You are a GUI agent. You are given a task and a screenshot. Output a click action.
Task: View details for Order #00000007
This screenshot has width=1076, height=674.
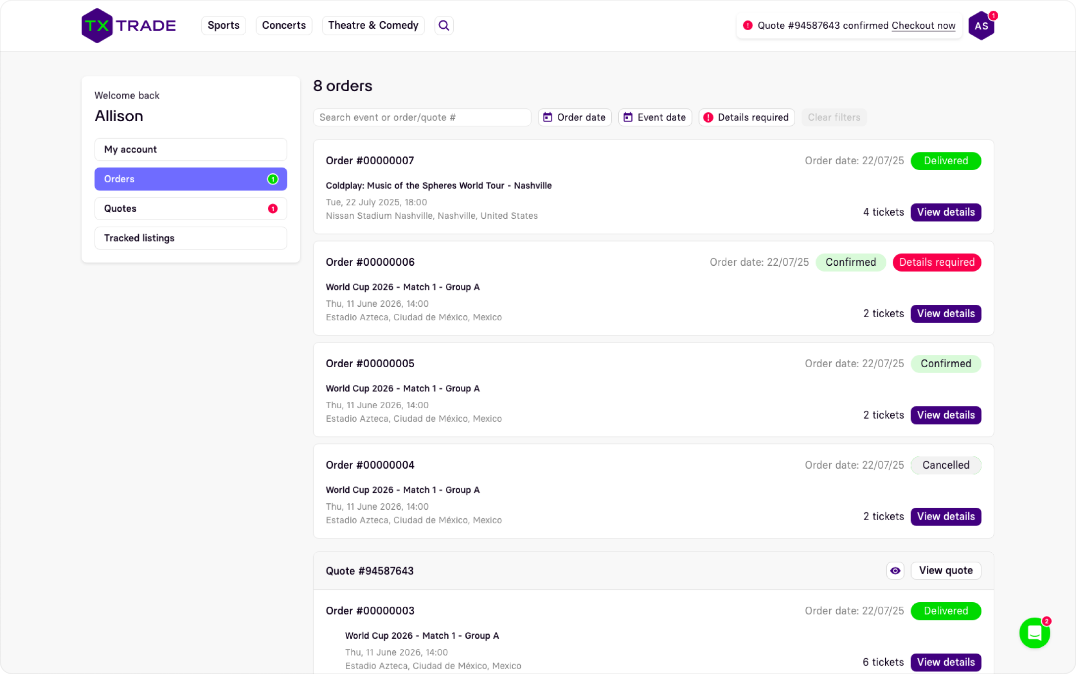tap(945, 212)
